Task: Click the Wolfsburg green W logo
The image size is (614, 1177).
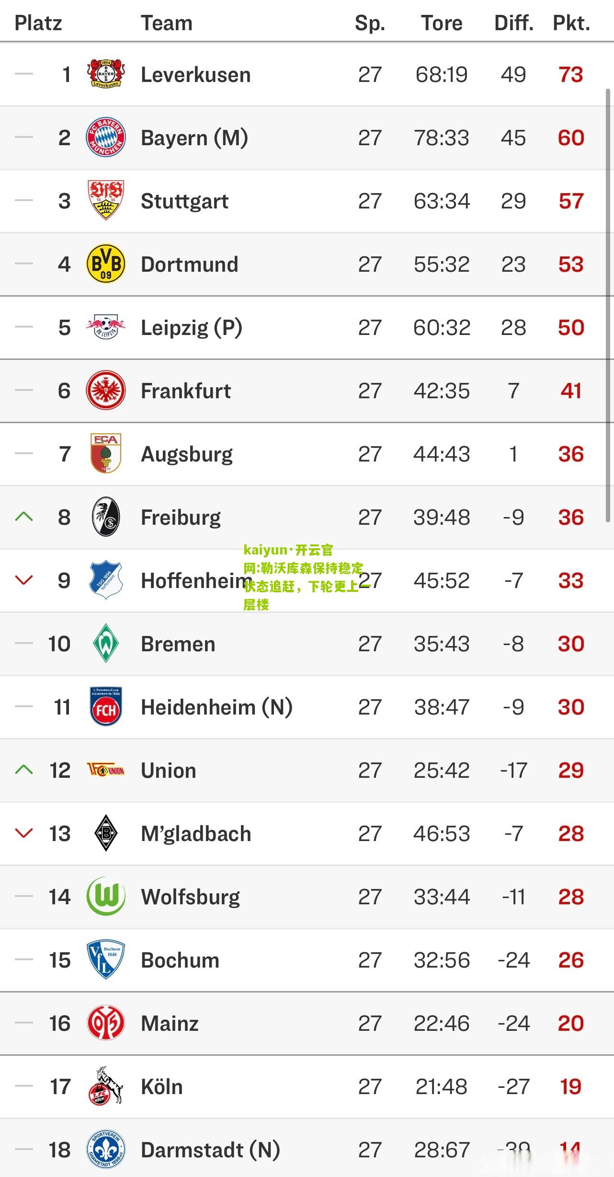Action: point(106,896)
